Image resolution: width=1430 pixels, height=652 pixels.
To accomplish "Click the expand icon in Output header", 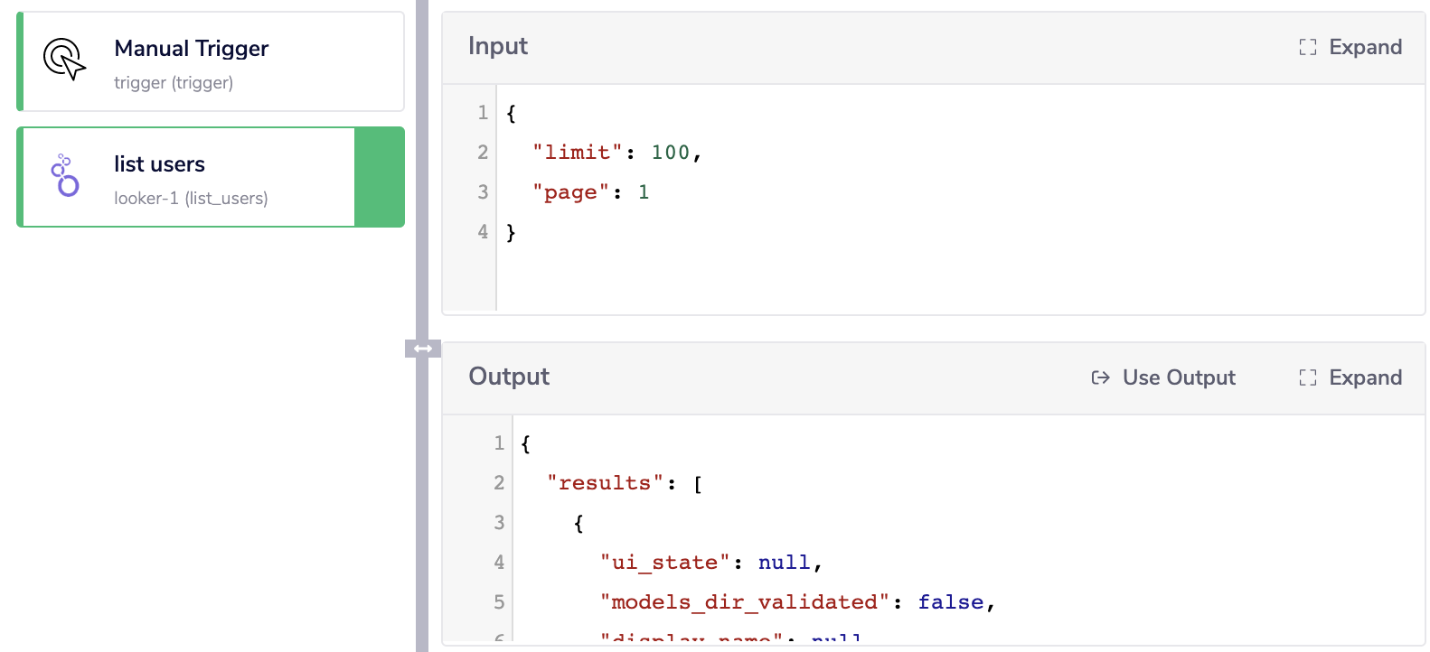I will (x=1307, y=377).
